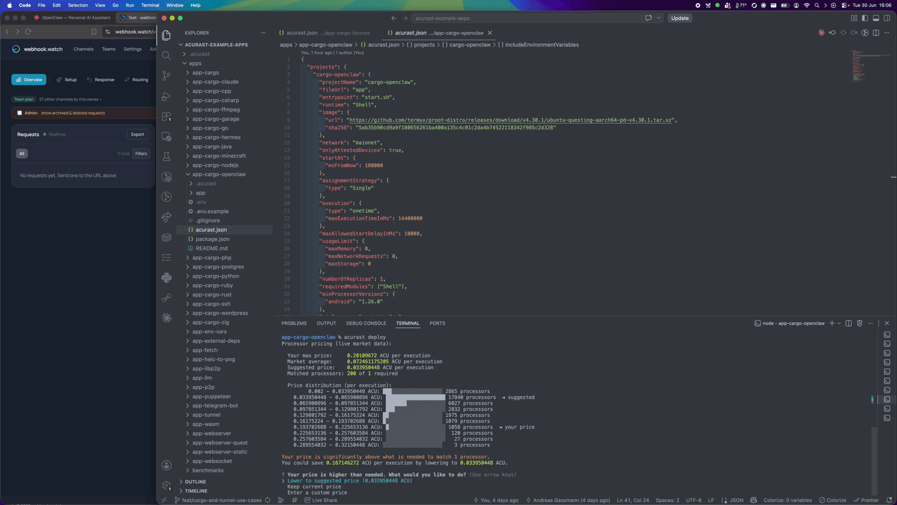Open Explorer Views and More Actions ellipsis
Viewport: 897px width, 505px height.
263,33
